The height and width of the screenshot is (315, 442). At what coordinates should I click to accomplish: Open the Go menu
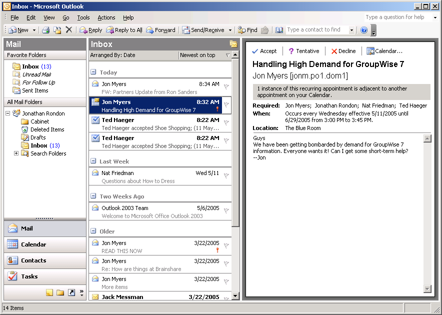tap(66, 17)
